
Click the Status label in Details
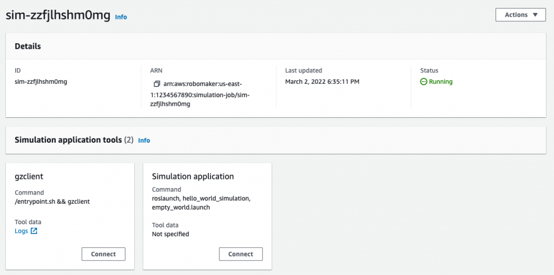coord(429,71)
